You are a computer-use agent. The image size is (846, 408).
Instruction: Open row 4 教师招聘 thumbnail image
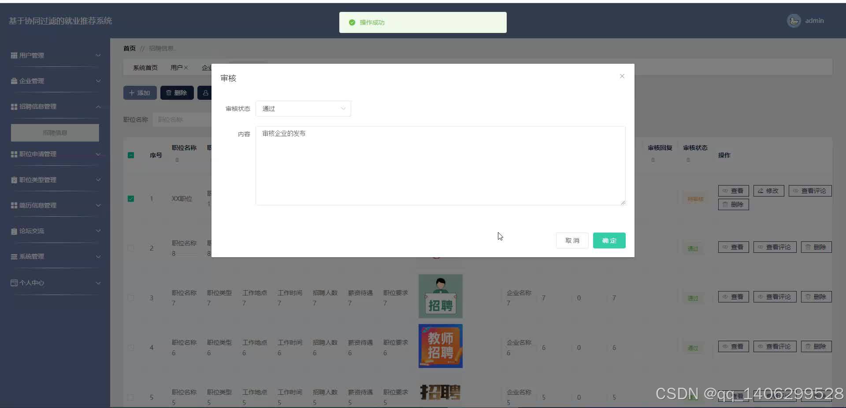point(440,346)
